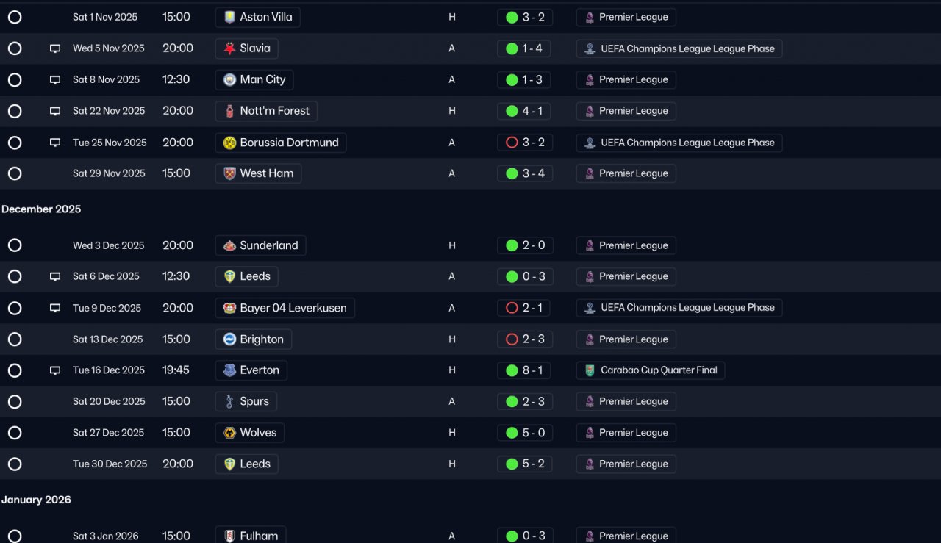Screen dimensions: 941x543
Task: Select the radio circle for Fulham match
Action: [15, 536]
